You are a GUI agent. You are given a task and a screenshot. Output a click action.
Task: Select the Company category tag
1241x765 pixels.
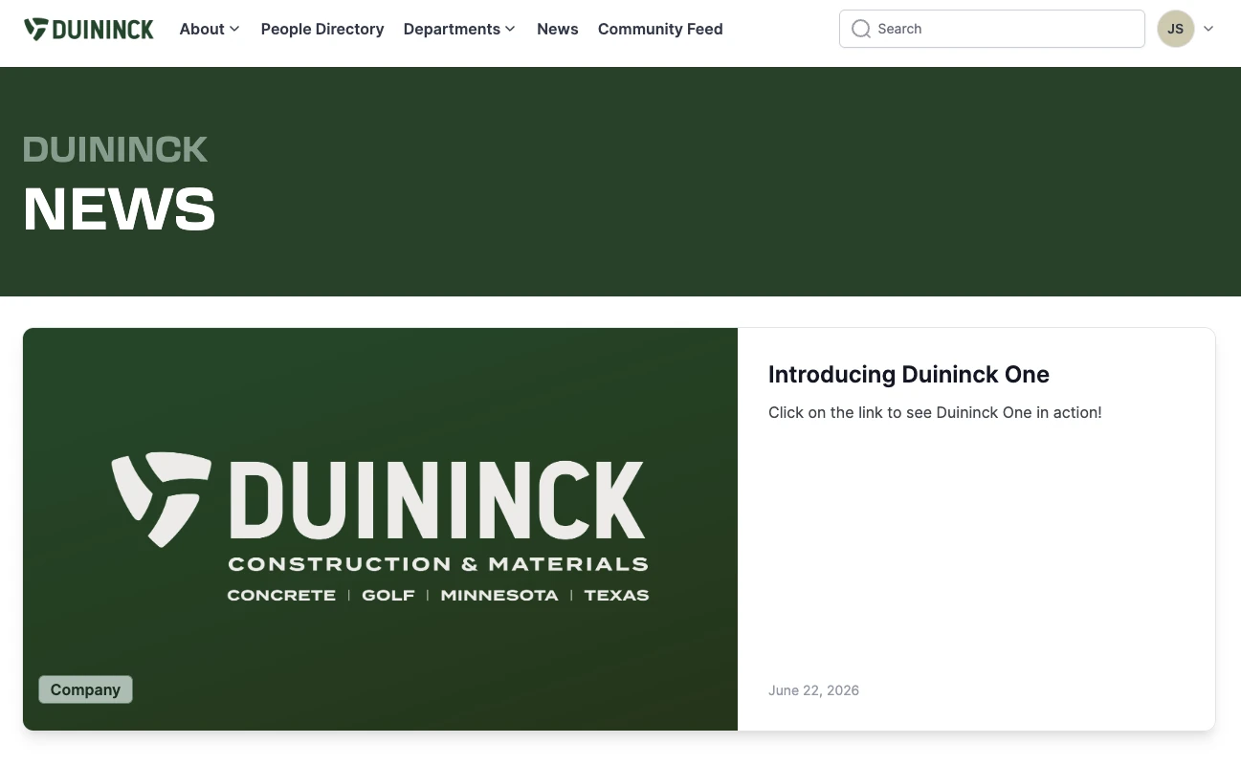tap(85, 689)
